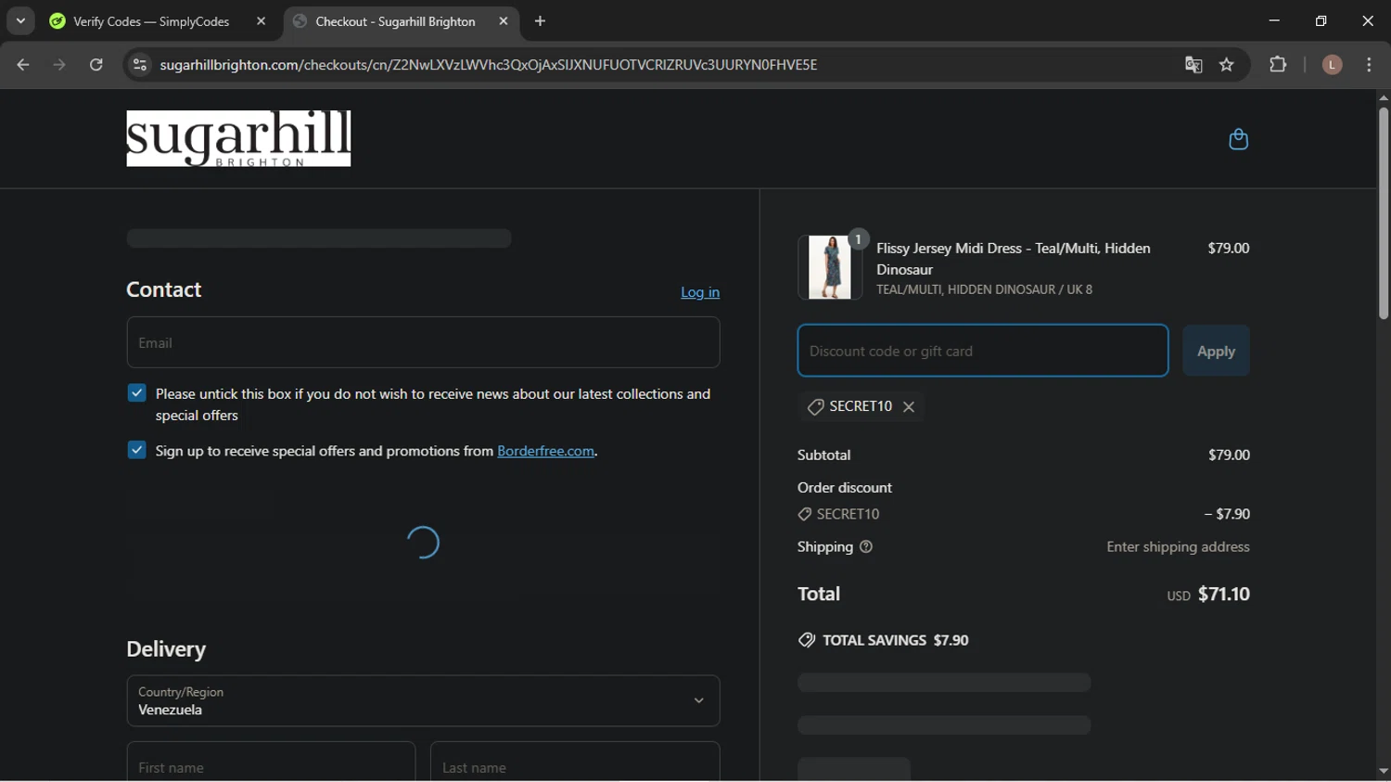Screen dimensions: 1391x782
Task: Click the Subtotal label
Action: pos(823,455)
